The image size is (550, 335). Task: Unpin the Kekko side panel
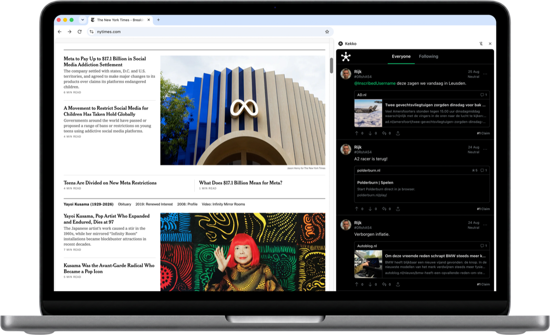pos(481,44)
